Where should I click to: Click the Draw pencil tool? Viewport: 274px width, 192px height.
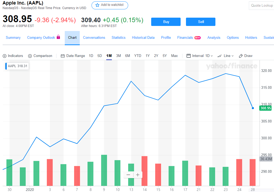click(x=241, y=56)
